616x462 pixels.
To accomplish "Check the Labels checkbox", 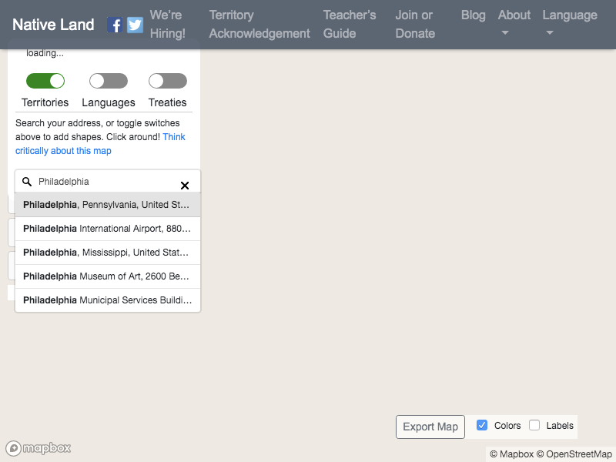I will (x=534, y=425).
